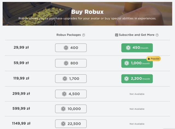The image size is (175, 129).
Task: Click the Robux Packages column header
Action: click(69, 35)
